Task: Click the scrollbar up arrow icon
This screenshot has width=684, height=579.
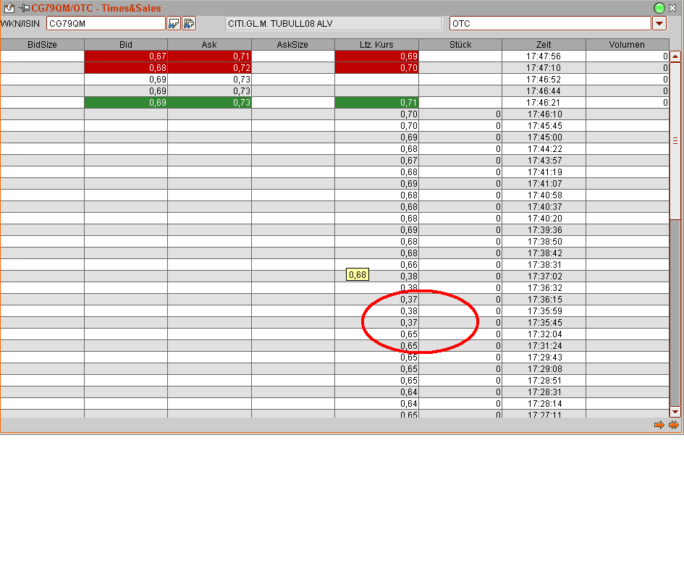Action: pos(675,55)
